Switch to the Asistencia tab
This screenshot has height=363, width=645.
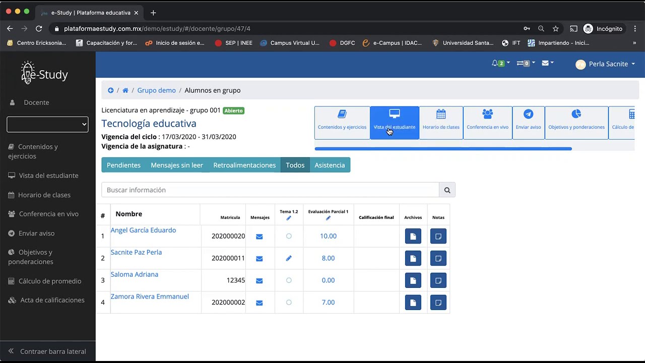330,165
